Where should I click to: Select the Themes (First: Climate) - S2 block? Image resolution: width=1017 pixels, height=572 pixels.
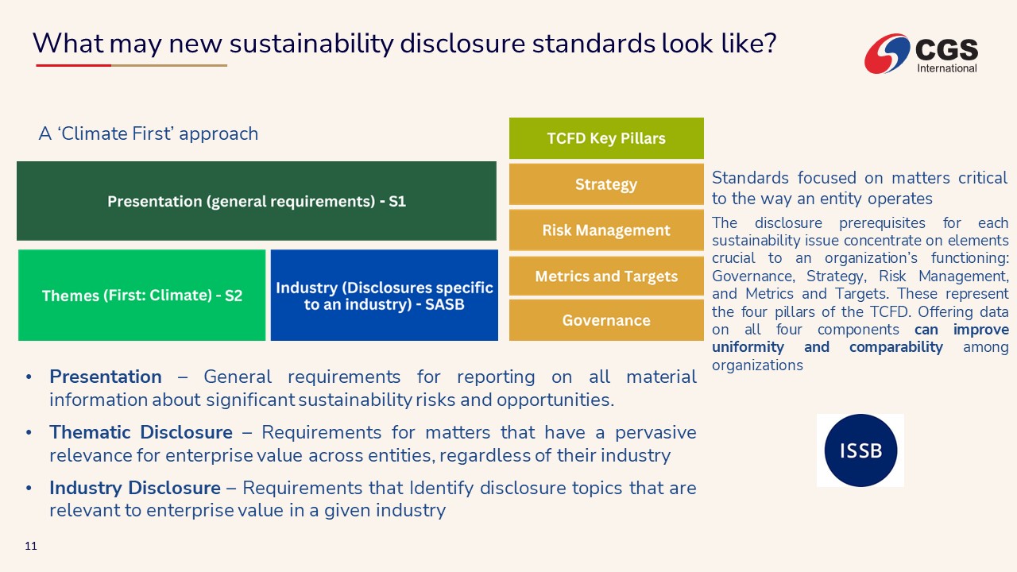(142, 296)
